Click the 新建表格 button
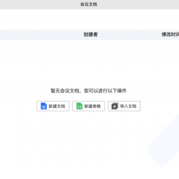The image size is (179, 179). (89, 106)
